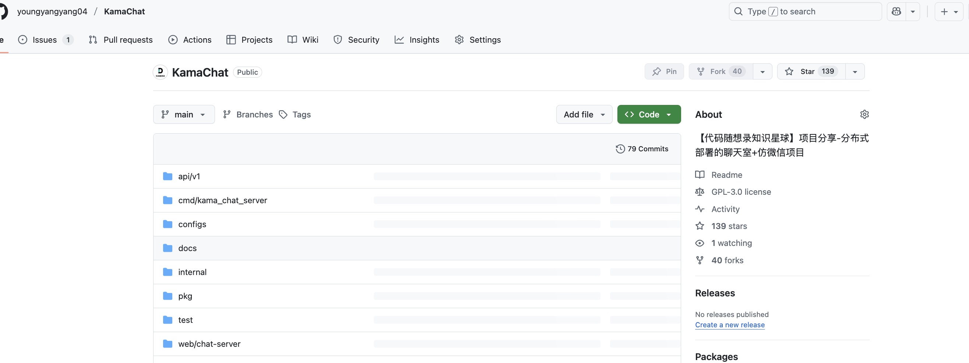Expand the Copilot dropdown arrow
Viewport: 969px width, 363px height.
[x=913, y=11]
